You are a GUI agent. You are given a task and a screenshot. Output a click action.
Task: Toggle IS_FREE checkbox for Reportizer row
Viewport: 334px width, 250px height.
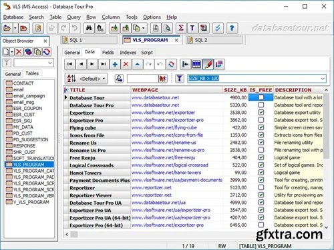pyautogui.click(x=261, y=187)
